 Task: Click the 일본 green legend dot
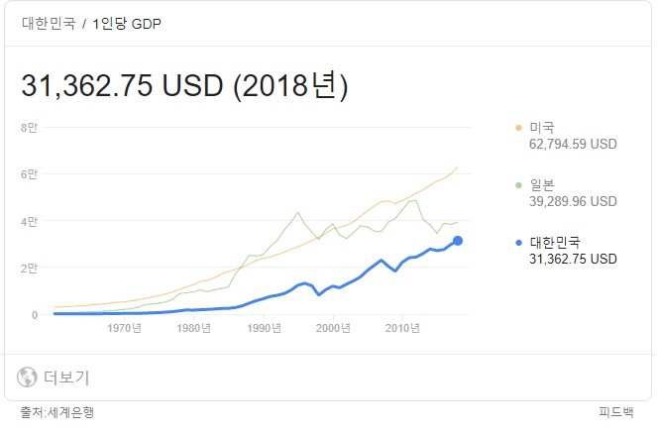[x=518, y=185]
